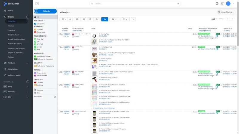Click the refresh statuses icon
This screenshot has height=134, width=239.
coord(55,97)
